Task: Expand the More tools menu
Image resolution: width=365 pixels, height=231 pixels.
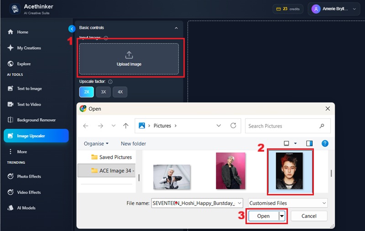Action: (x=17, y=152)
